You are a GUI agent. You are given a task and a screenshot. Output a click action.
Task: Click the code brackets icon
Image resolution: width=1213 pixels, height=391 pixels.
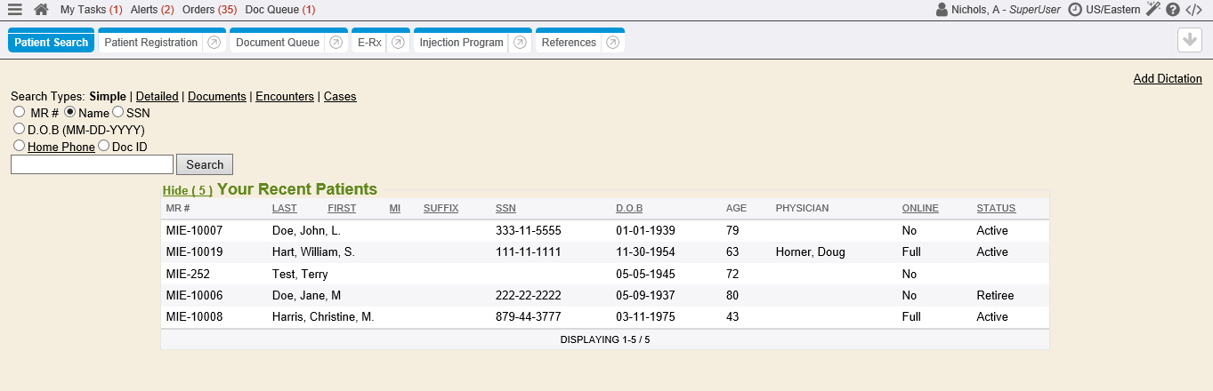pos(1193,10)
